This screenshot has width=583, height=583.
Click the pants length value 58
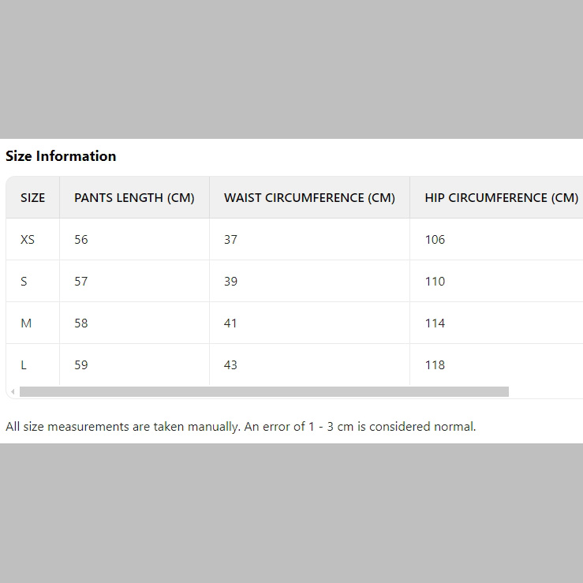coord(81,323)
